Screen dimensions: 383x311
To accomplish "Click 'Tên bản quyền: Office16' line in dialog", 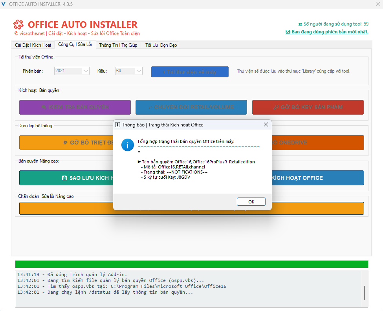I will (196, 162).
